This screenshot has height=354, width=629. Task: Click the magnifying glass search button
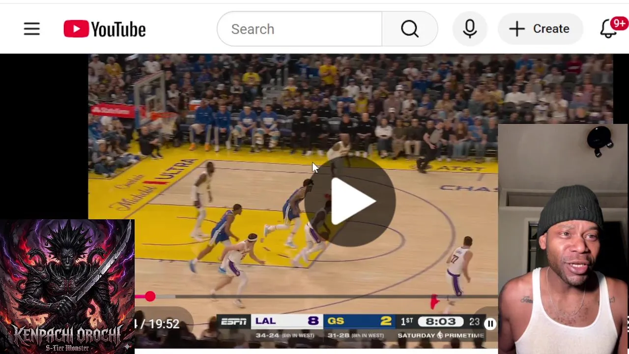(410, 29)
